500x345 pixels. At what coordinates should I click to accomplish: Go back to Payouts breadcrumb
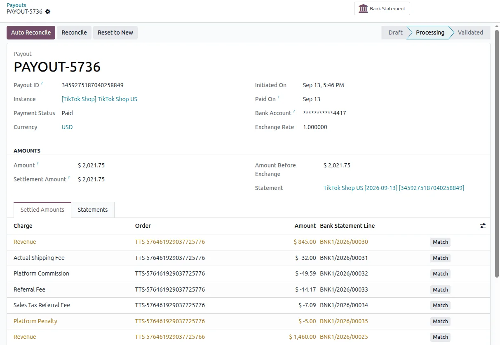click(16, 5)
